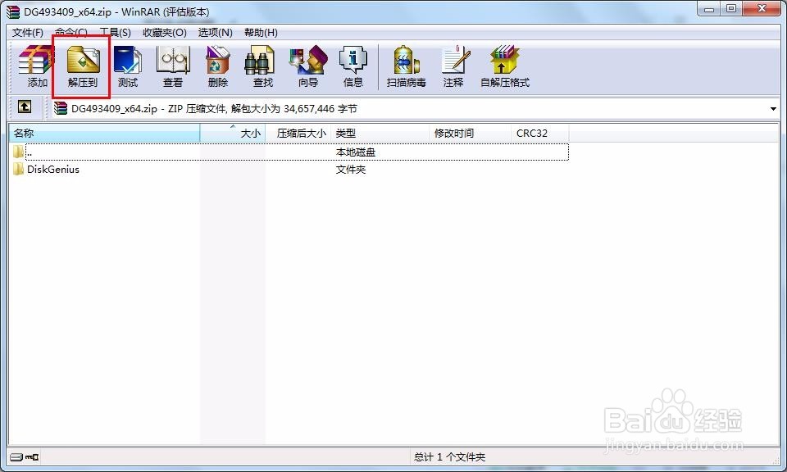Click the Delete (删除) icon
This screenshot has height=472, width=787.
point(218,66)
